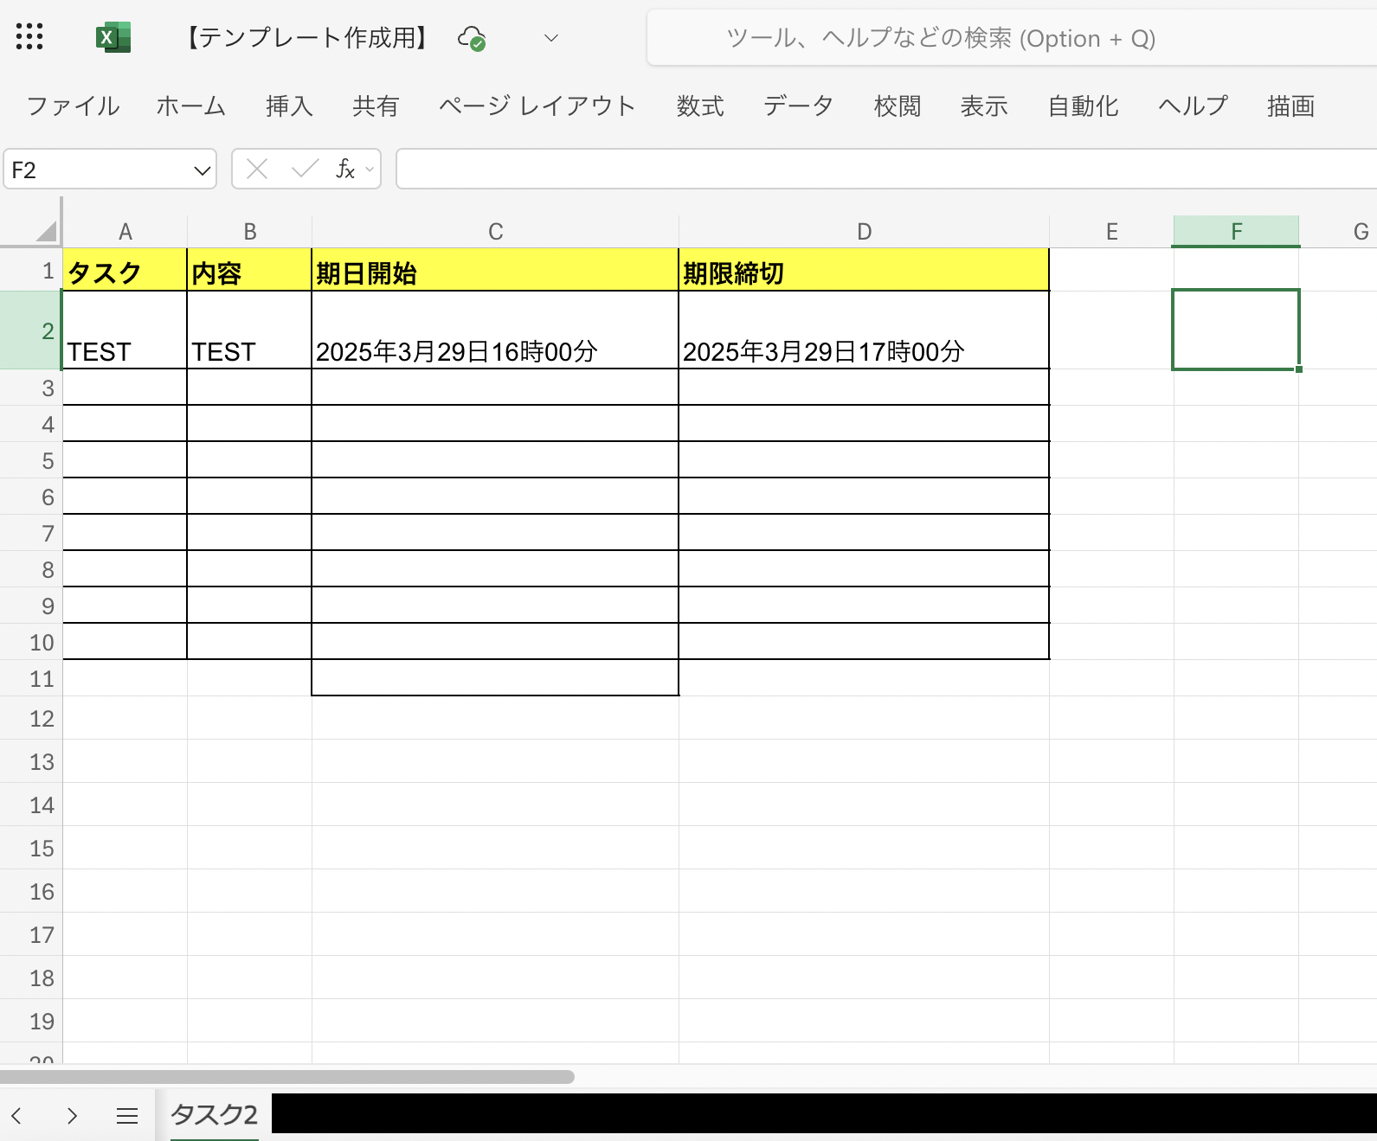1377x1141 pixels.
Task: Open the 自動化 tab
Action: click(x=1084, y=106)
